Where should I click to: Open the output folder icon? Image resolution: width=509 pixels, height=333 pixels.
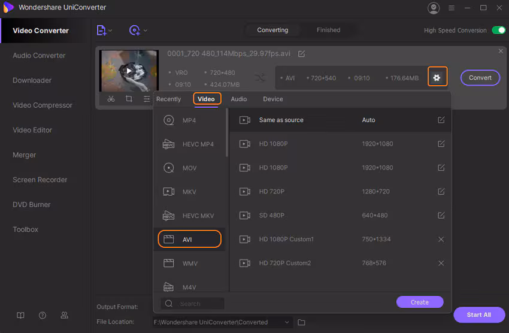(302, 322)
